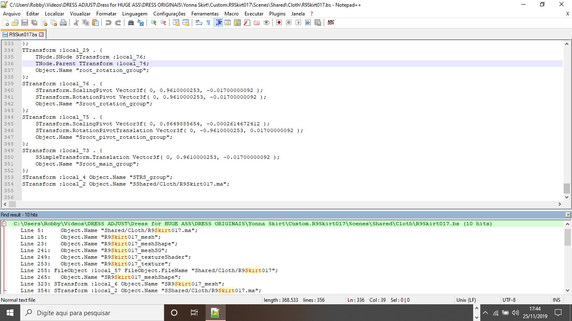572x321 pixels.
Task: Open the Plugins menu
Action: [x=277, y=13]
